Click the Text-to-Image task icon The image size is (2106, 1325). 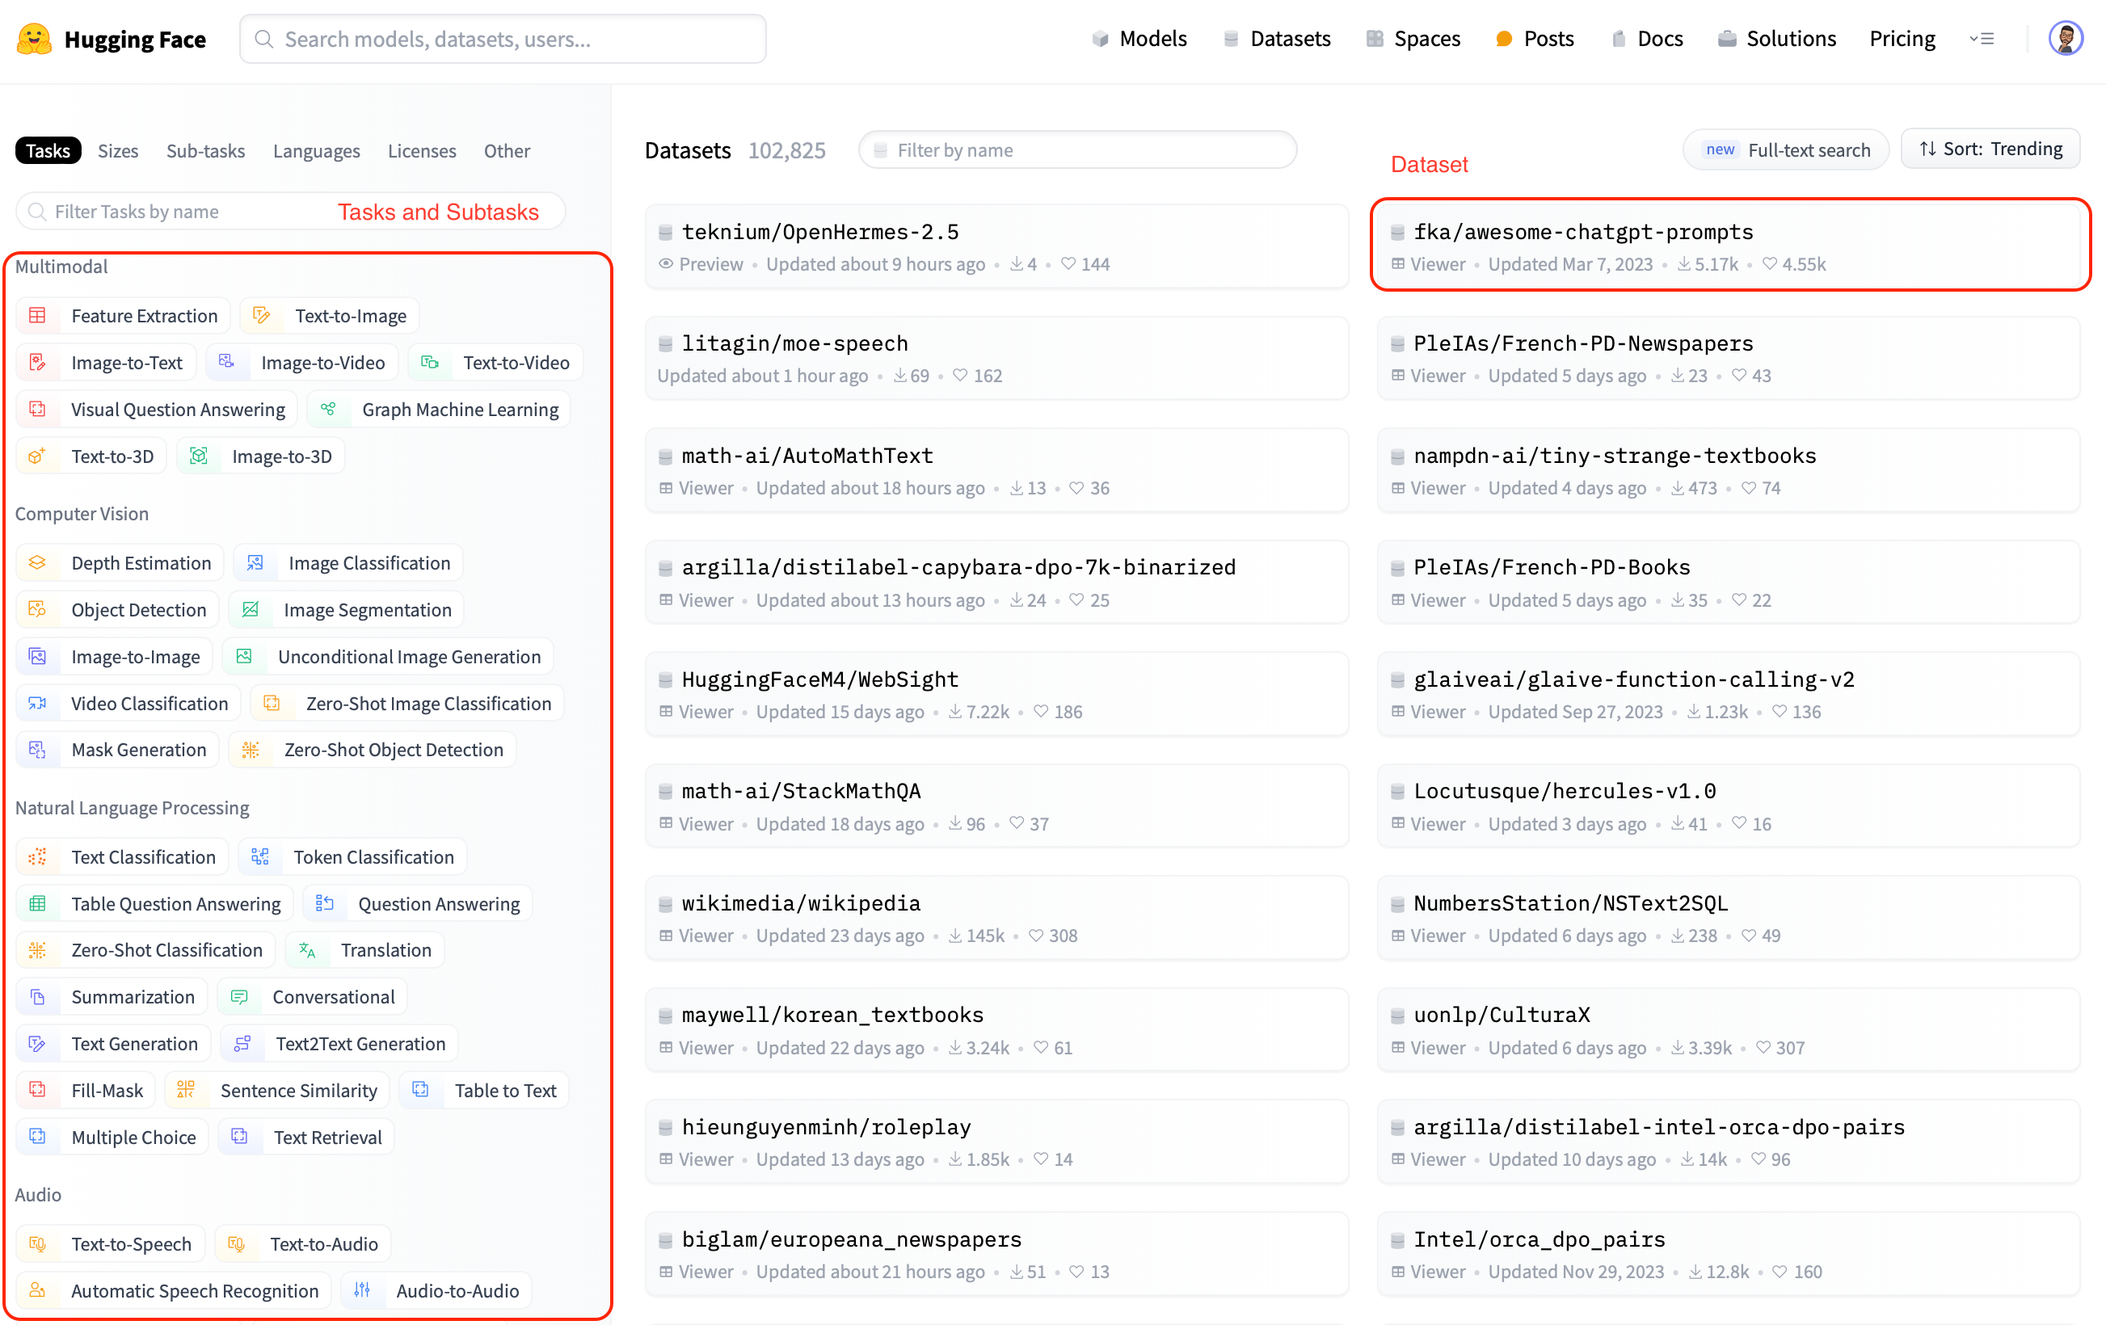click(261, 316)
